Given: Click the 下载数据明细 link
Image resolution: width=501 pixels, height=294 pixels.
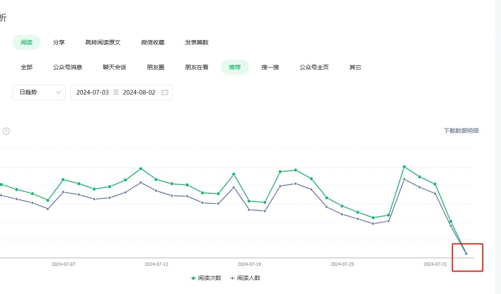Looking at the screenshot, I should pos(461,131).
